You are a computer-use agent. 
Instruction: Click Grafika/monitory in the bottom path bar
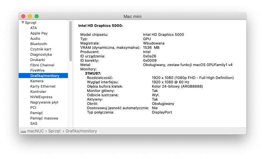click(81, 131)
